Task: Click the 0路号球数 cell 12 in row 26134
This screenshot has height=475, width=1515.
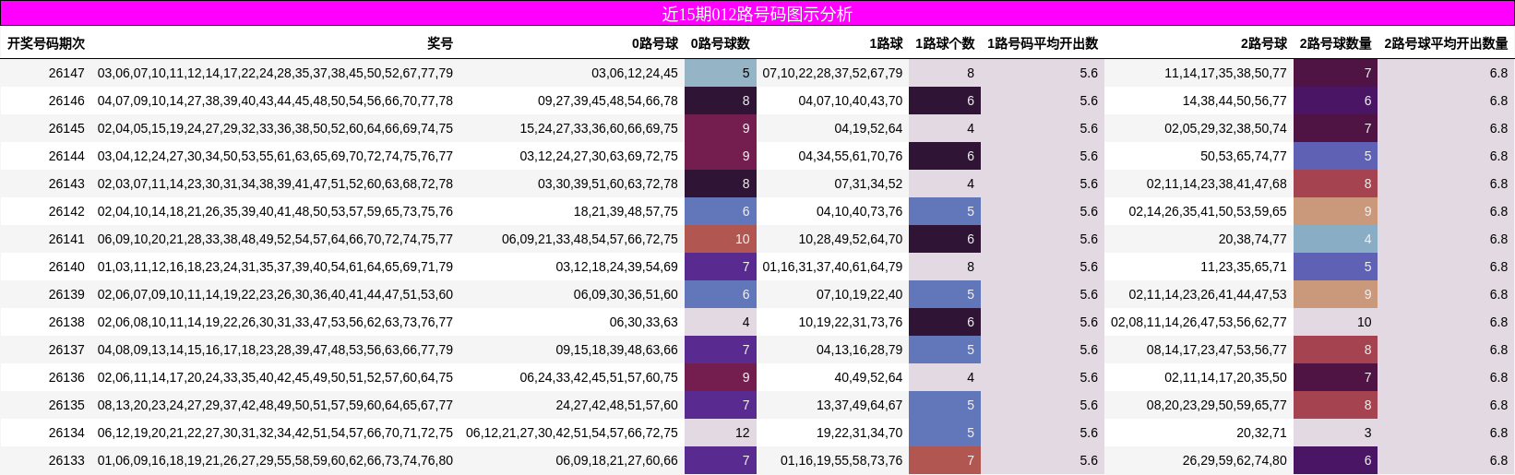Action: [x=721, y=433]
